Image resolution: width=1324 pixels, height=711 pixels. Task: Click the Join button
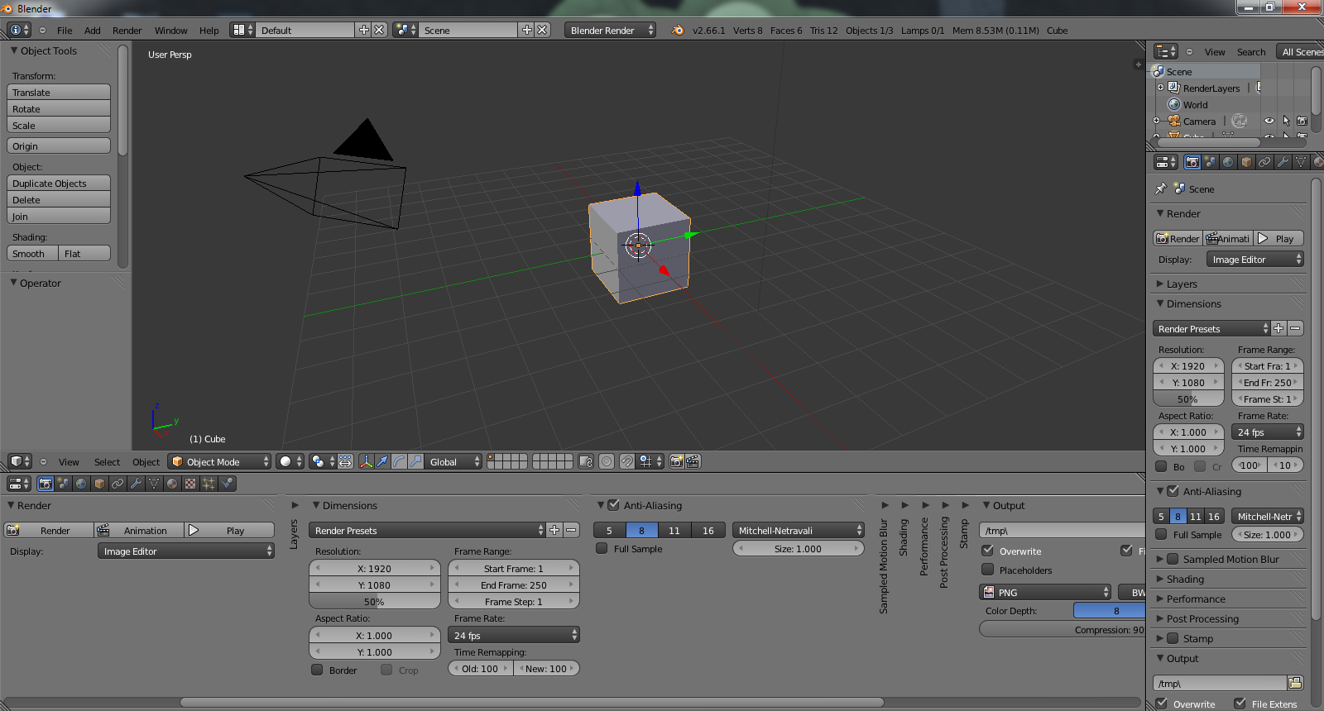pos(59,216)
